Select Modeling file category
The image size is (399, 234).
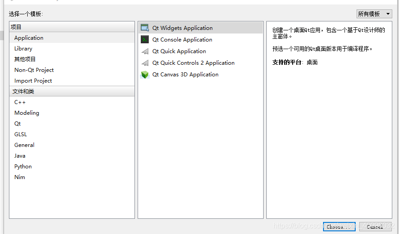(72, 113)
